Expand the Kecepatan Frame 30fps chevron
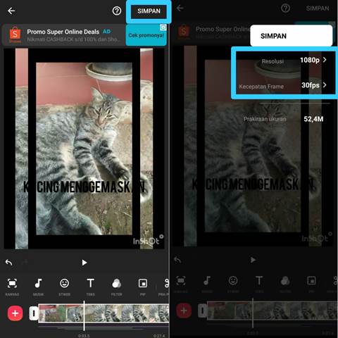The image size is (338, 338). click(325, 84)
